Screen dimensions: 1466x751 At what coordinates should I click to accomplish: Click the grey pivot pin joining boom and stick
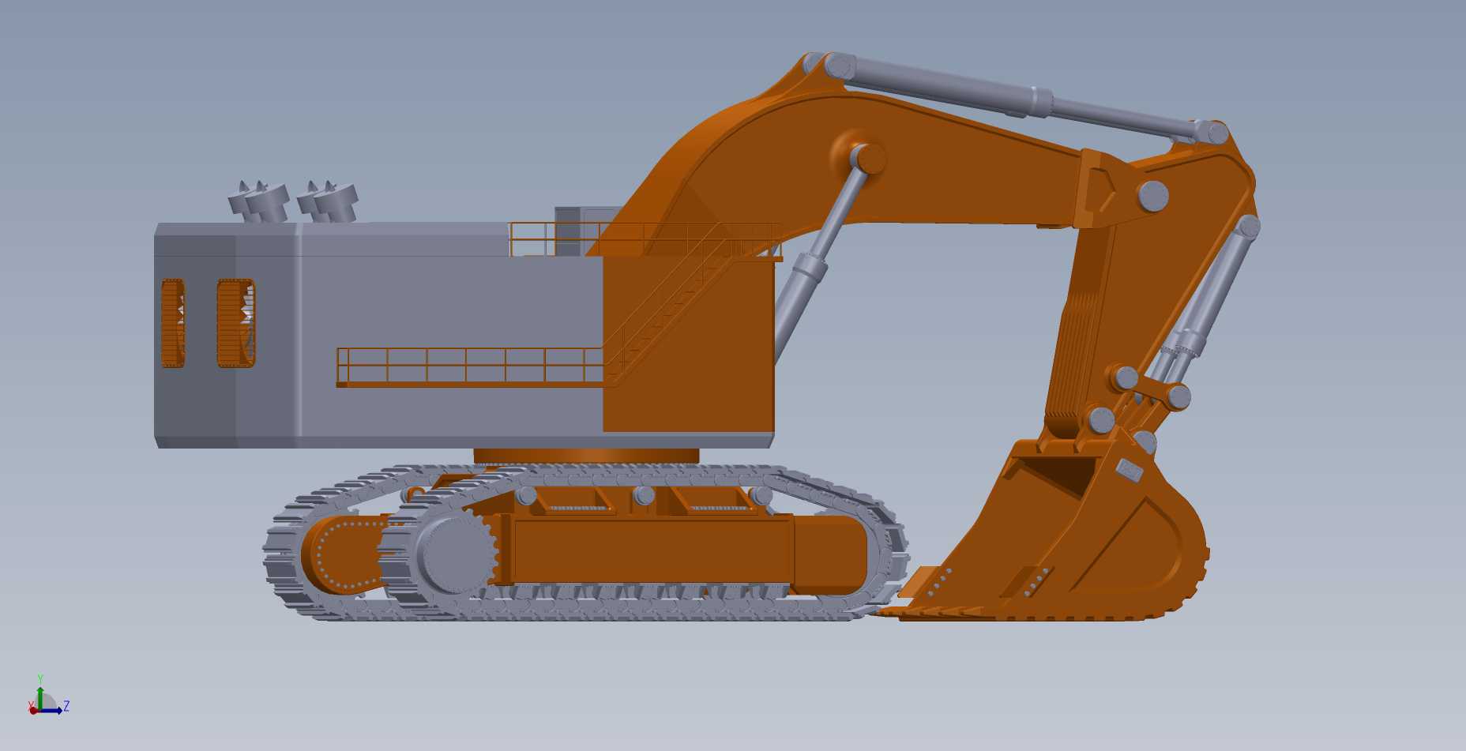[x=1152, y=195]
